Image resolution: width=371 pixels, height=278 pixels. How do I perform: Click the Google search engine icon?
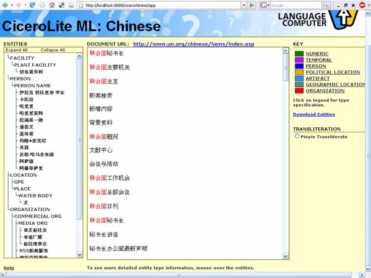tap(263, 5)
